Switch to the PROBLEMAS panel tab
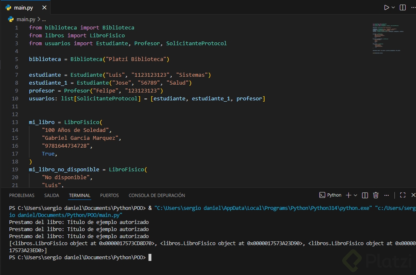 pos(22,195)
